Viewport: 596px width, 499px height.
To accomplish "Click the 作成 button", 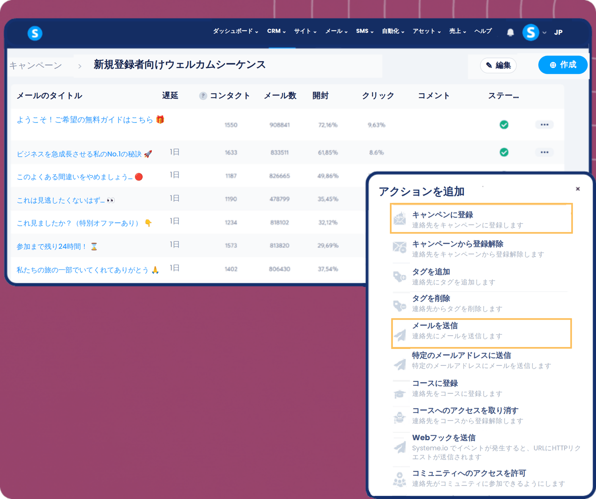I will [563, 65].
